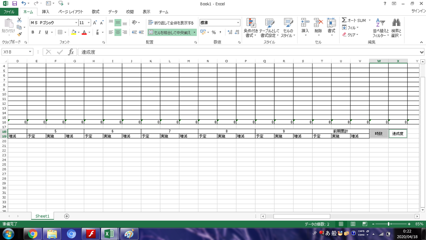The width and height of the screenshot is (426, 240).
Task: Toggle underline formatting
Action: [x=47, y=32]
